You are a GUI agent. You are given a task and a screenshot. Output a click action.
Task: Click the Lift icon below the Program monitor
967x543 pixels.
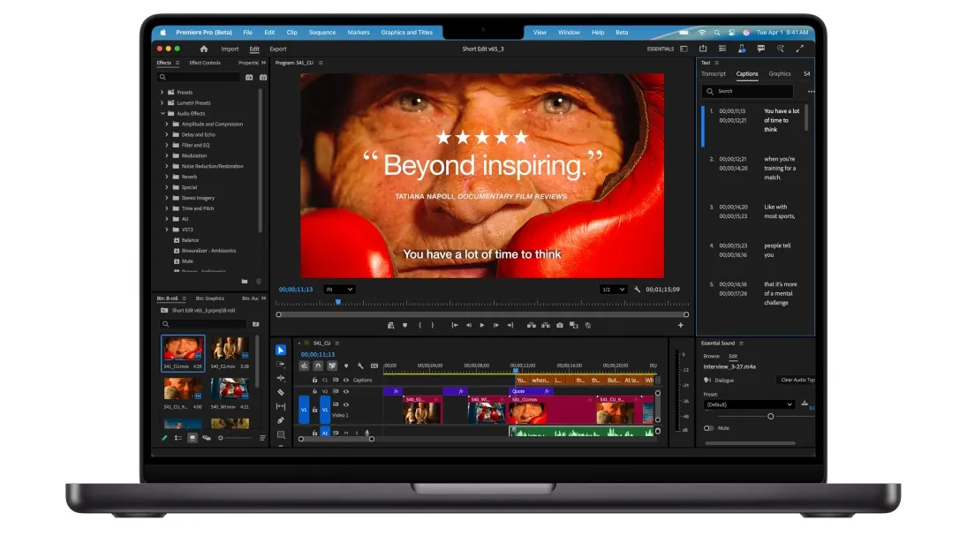(x=530, y=325)
